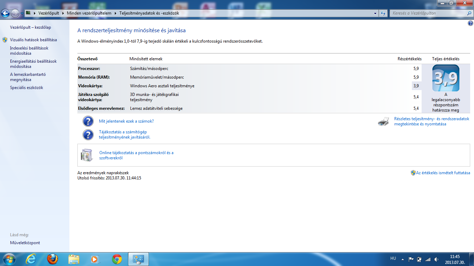Launch Google Chrome from taskbar
The image size is (474, 266).
117,259
